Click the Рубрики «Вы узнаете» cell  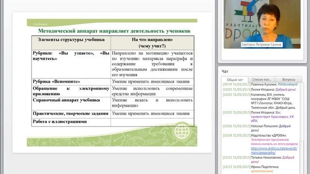71,64
